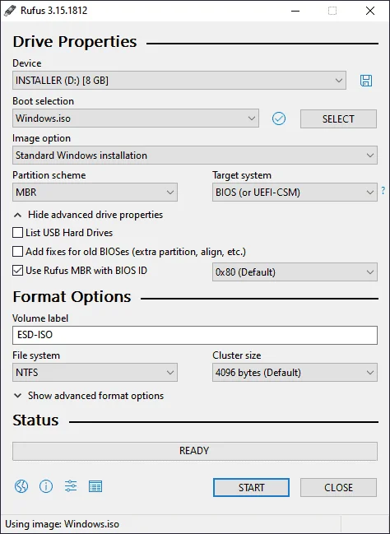Click the Target system help question mark

tap(383, 190)
